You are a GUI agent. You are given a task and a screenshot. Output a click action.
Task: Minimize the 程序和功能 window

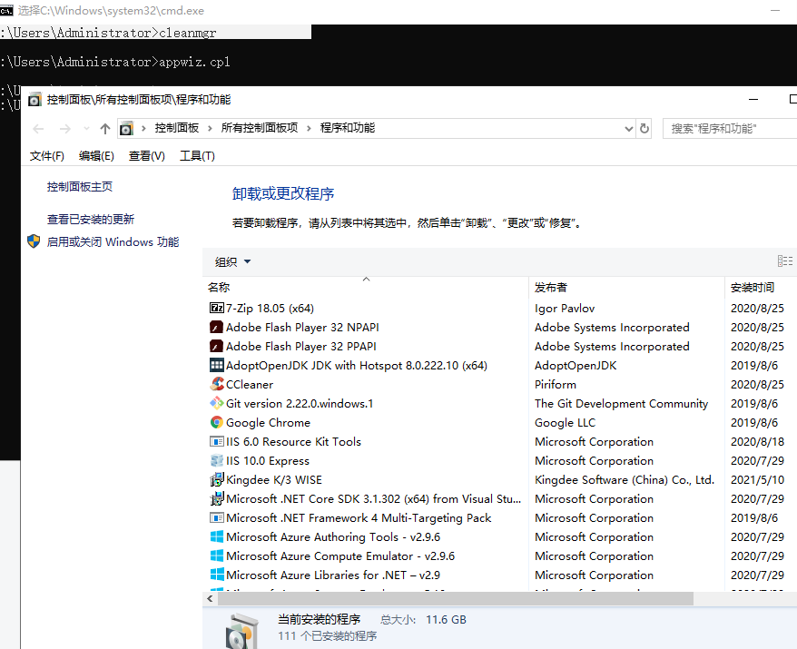click(x=753, y=99)
